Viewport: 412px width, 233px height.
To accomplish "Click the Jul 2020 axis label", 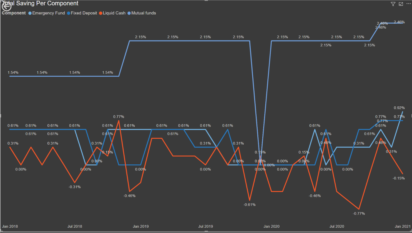I will point(337,226).
